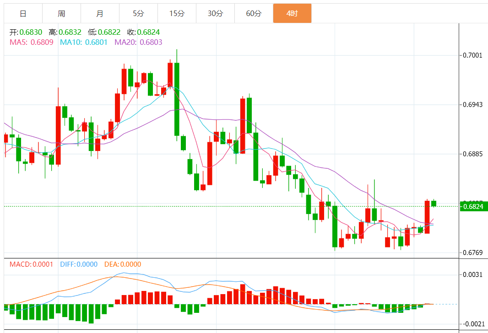488x333 pixels.
Task: Click the -0.0021 MACD axis label
Action: (474, 324)
